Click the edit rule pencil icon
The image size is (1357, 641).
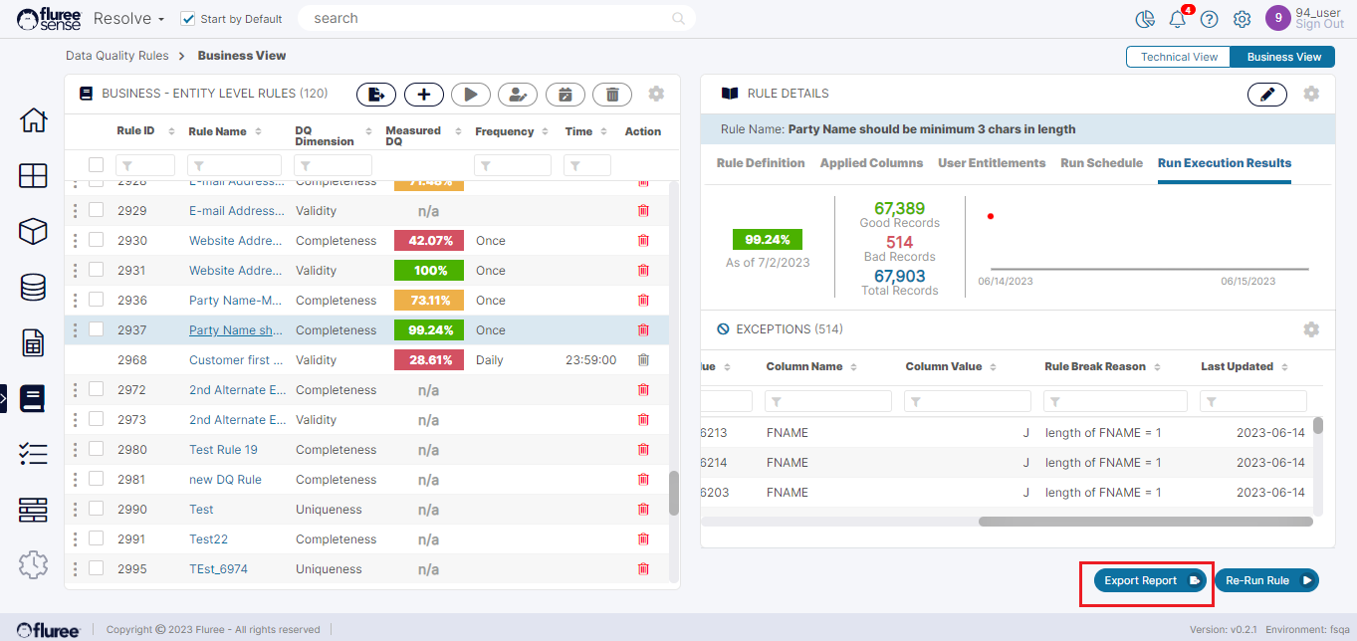click(x=1266, y=94)
